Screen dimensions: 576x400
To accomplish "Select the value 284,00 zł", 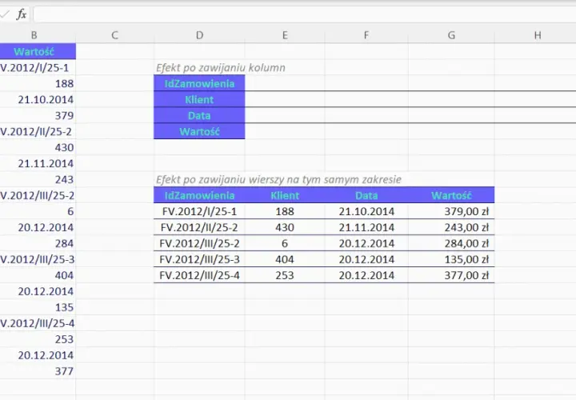I will [451, 243].
